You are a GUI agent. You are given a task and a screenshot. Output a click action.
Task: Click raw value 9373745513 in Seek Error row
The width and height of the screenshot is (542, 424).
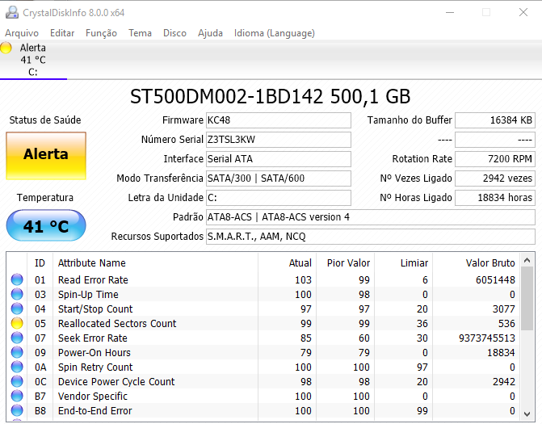coord(487,338)
